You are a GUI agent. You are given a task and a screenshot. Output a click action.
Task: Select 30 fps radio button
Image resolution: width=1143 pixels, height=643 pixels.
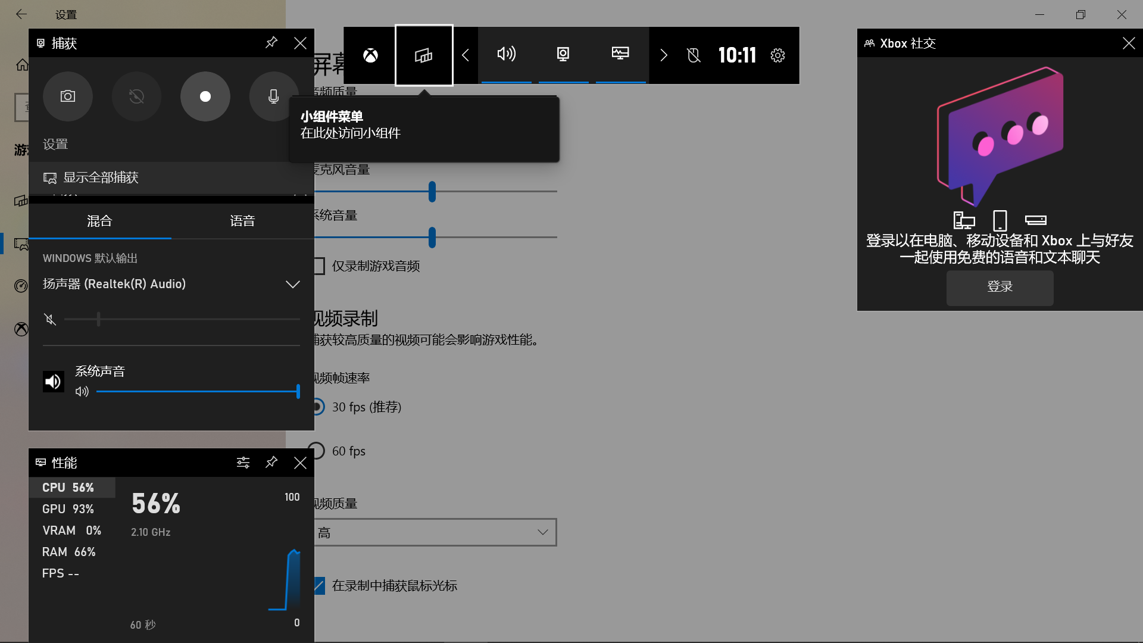pos(316,406)
